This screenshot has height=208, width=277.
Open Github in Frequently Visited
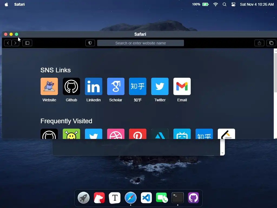pos(49,134)
